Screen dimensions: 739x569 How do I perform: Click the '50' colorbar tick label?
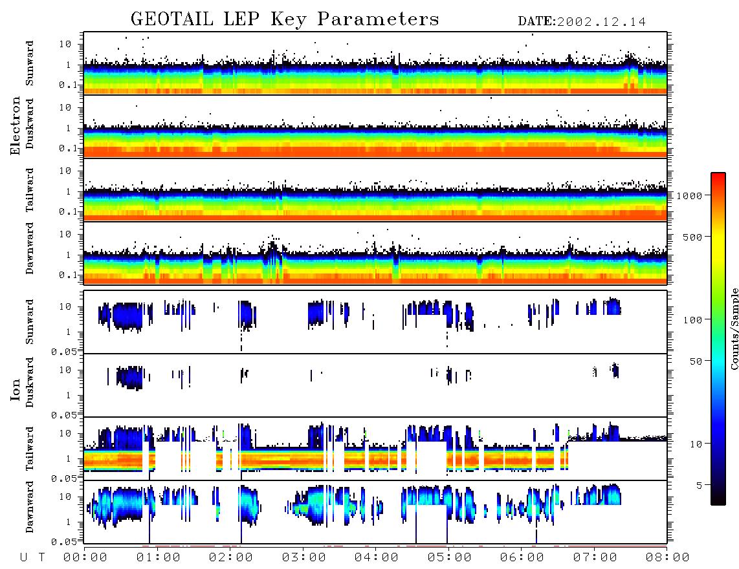(x=696, y=361)
